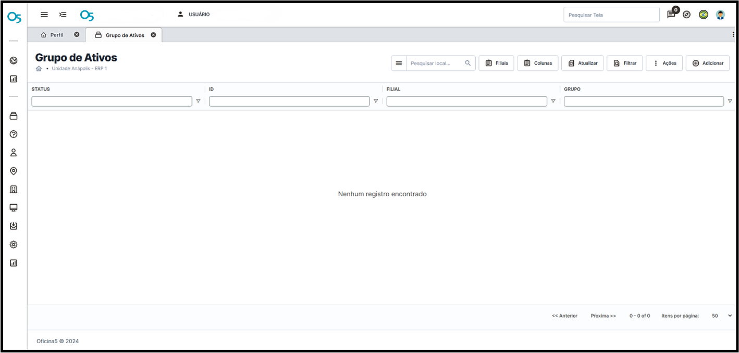Open the Ações menu button
Screen dimensions: 739x353
click(664, 63)
